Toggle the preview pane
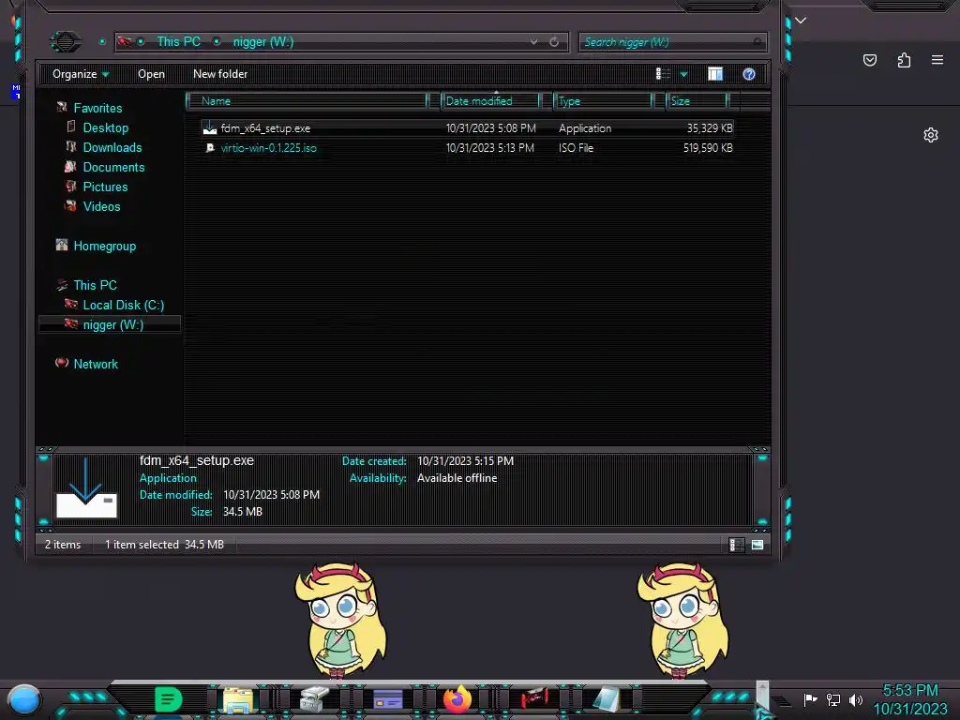 pyautogui.click(x=715, y=74)
